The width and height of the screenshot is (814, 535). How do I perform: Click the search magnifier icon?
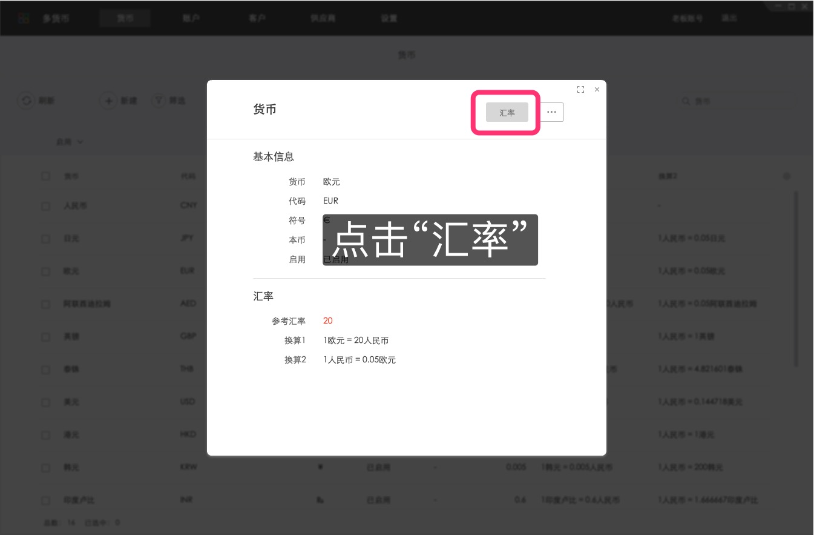point(686,101)
